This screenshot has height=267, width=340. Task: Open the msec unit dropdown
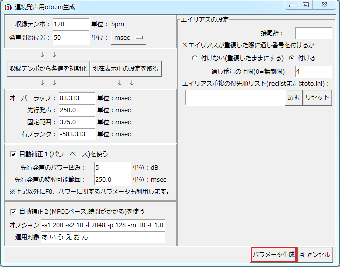click(x=128, y=38)
